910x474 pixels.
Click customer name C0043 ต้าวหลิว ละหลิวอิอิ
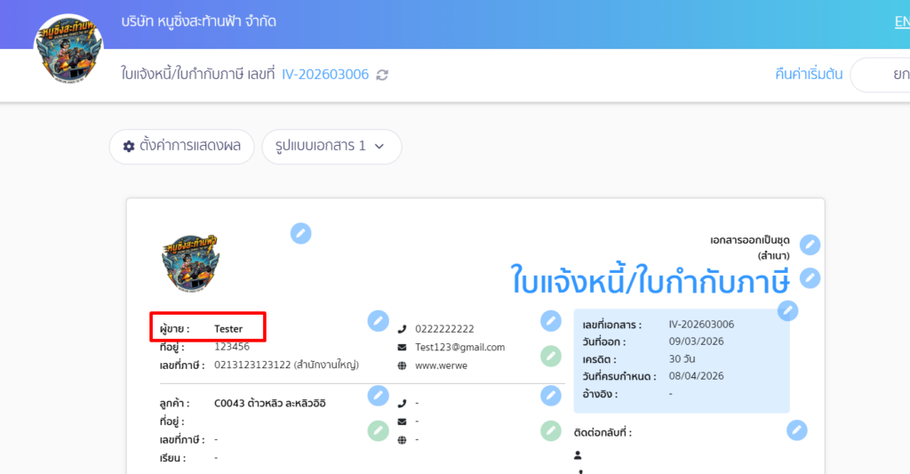[x=270, y=403]
